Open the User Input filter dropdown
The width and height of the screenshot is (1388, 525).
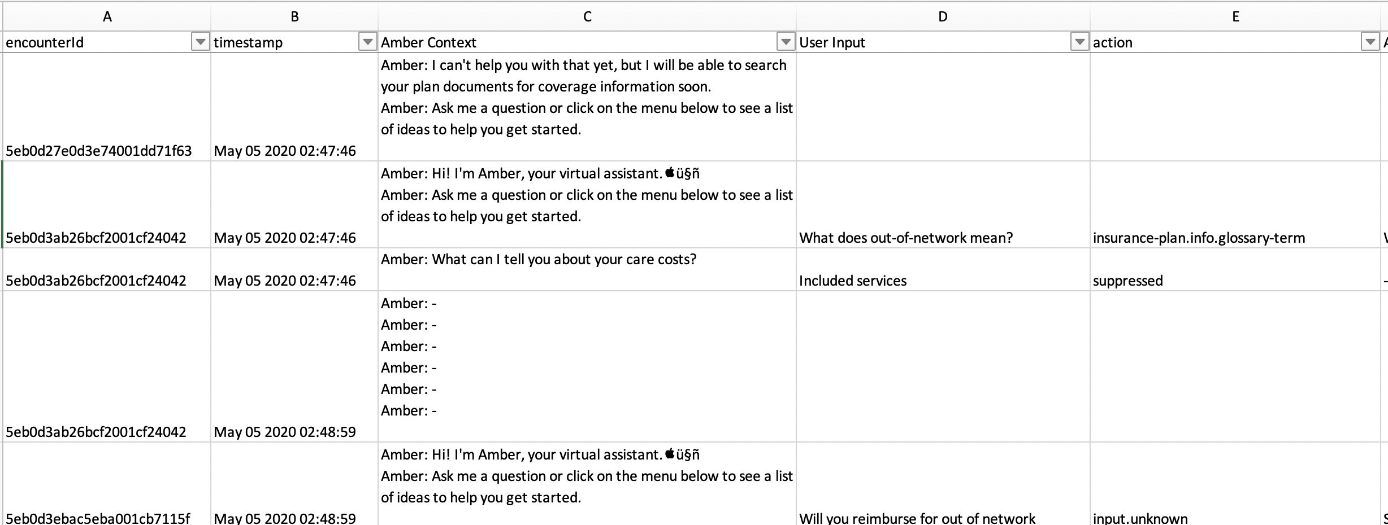click(1079, 42)
